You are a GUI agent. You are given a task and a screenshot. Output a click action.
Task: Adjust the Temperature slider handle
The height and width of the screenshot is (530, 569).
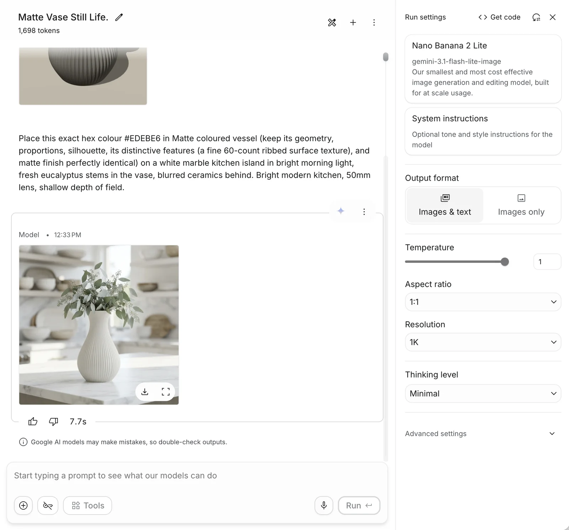tap(505, 262)
